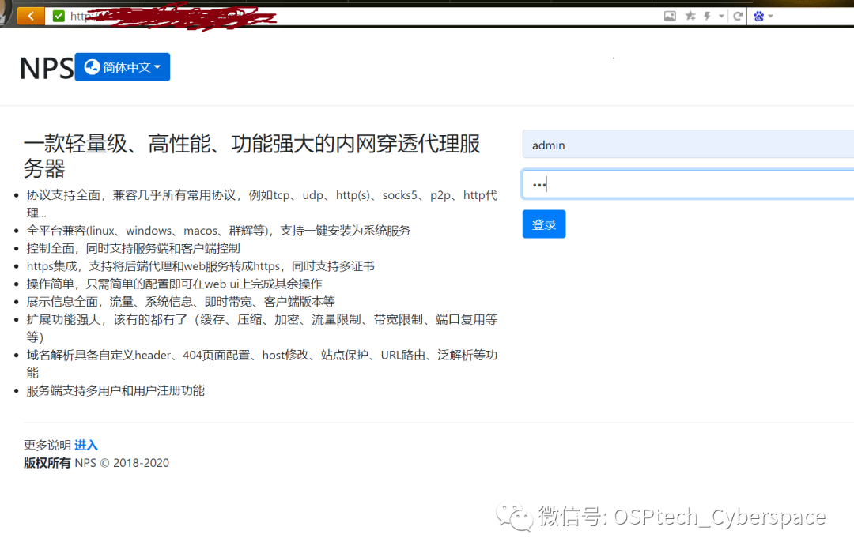This screenshot has height=557, width=854.
Task: Bookmark the page with the star icon
Action: (x=690, y=17)
